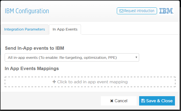Click the blank header space beside the title
The image size is (181, 111).
83,11
